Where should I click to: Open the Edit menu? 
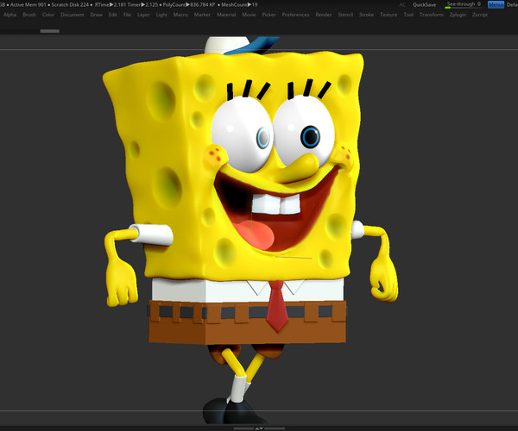coord(112,15)
